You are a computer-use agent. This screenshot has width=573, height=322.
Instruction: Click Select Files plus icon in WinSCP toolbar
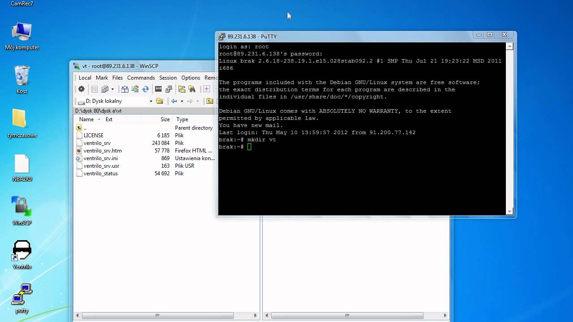coord(206,89)
